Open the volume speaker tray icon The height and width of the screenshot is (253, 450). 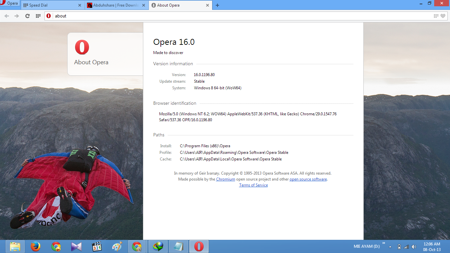click(414, 247)
